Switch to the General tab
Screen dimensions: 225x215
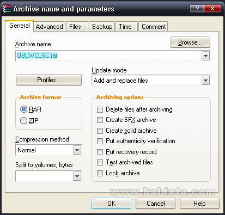tap(20, 26)
